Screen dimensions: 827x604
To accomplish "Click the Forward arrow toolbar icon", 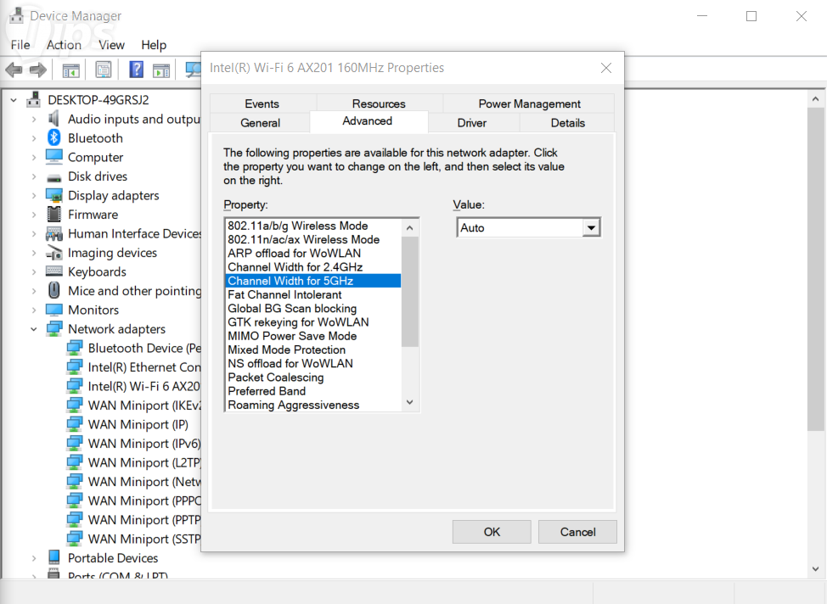I will coord(38,69).
